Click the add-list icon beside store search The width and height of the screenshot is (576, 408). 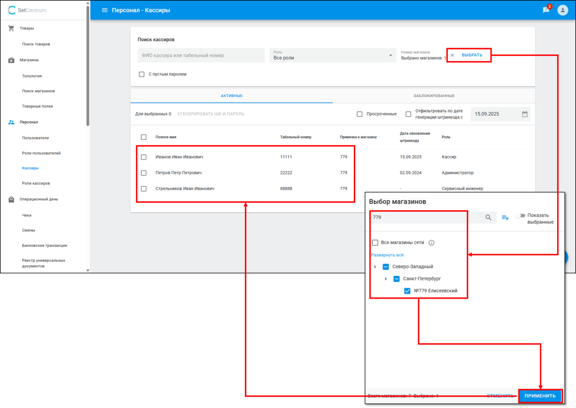point(505,218)
